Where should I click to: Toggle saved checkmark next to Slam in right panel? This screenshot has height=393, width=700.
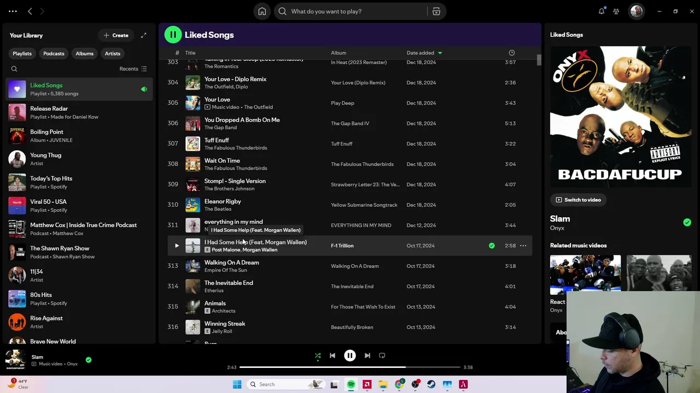687,222
